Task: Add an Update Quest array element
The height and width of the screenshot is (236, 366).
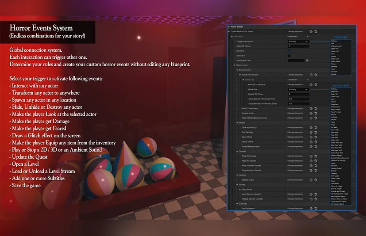Action: [311, 180]
